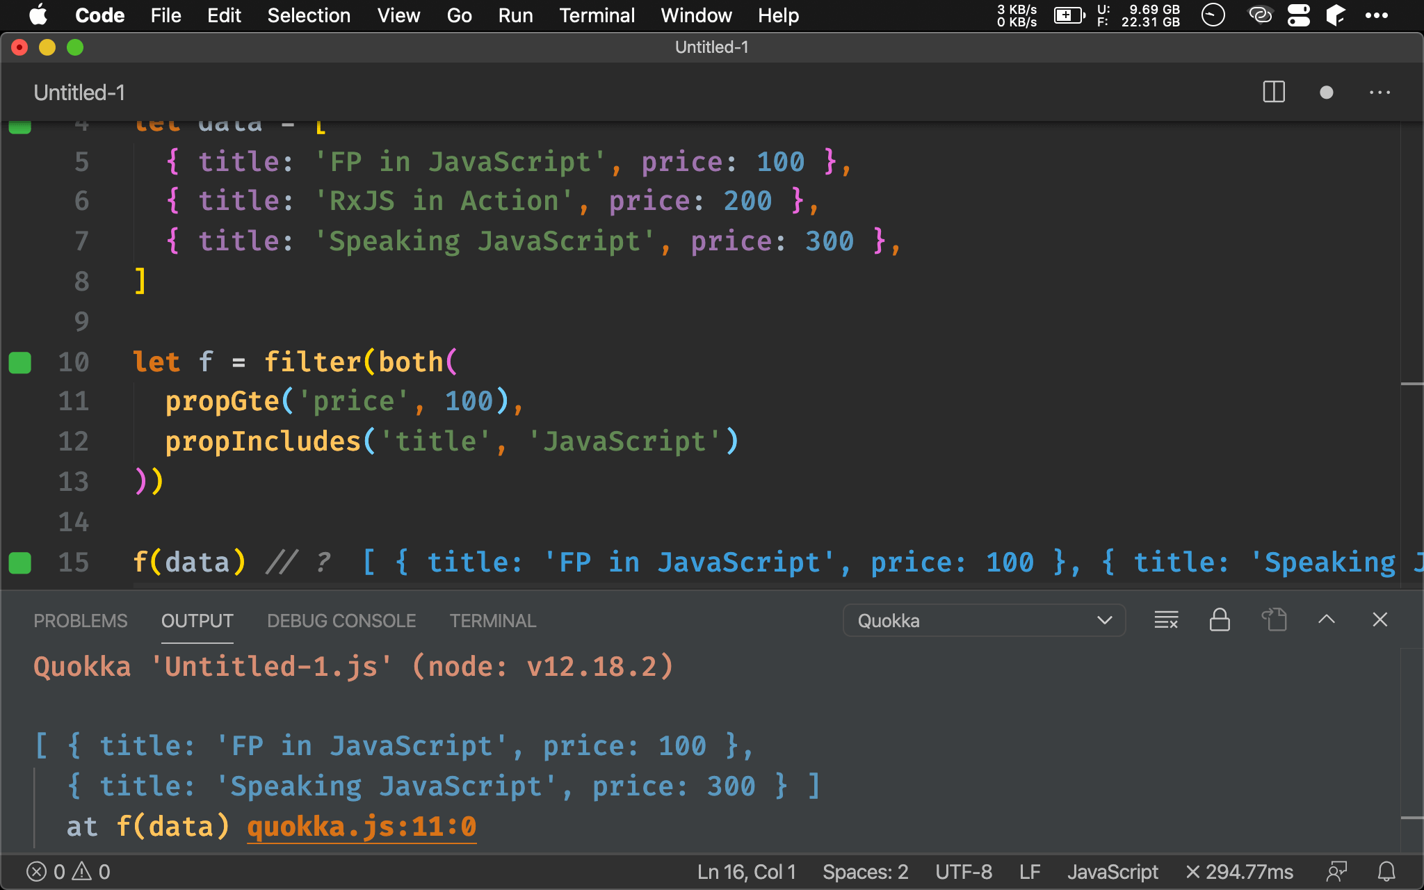Open the Apple menu

(x=38, y=15)
